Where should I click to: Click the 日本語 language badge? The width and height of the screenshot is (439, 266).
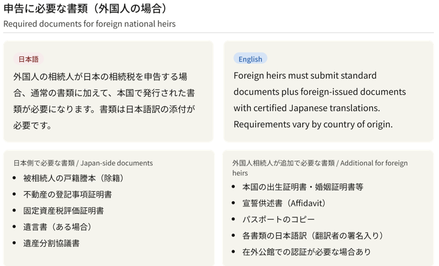pyautogui.click(x=28, y=59)
